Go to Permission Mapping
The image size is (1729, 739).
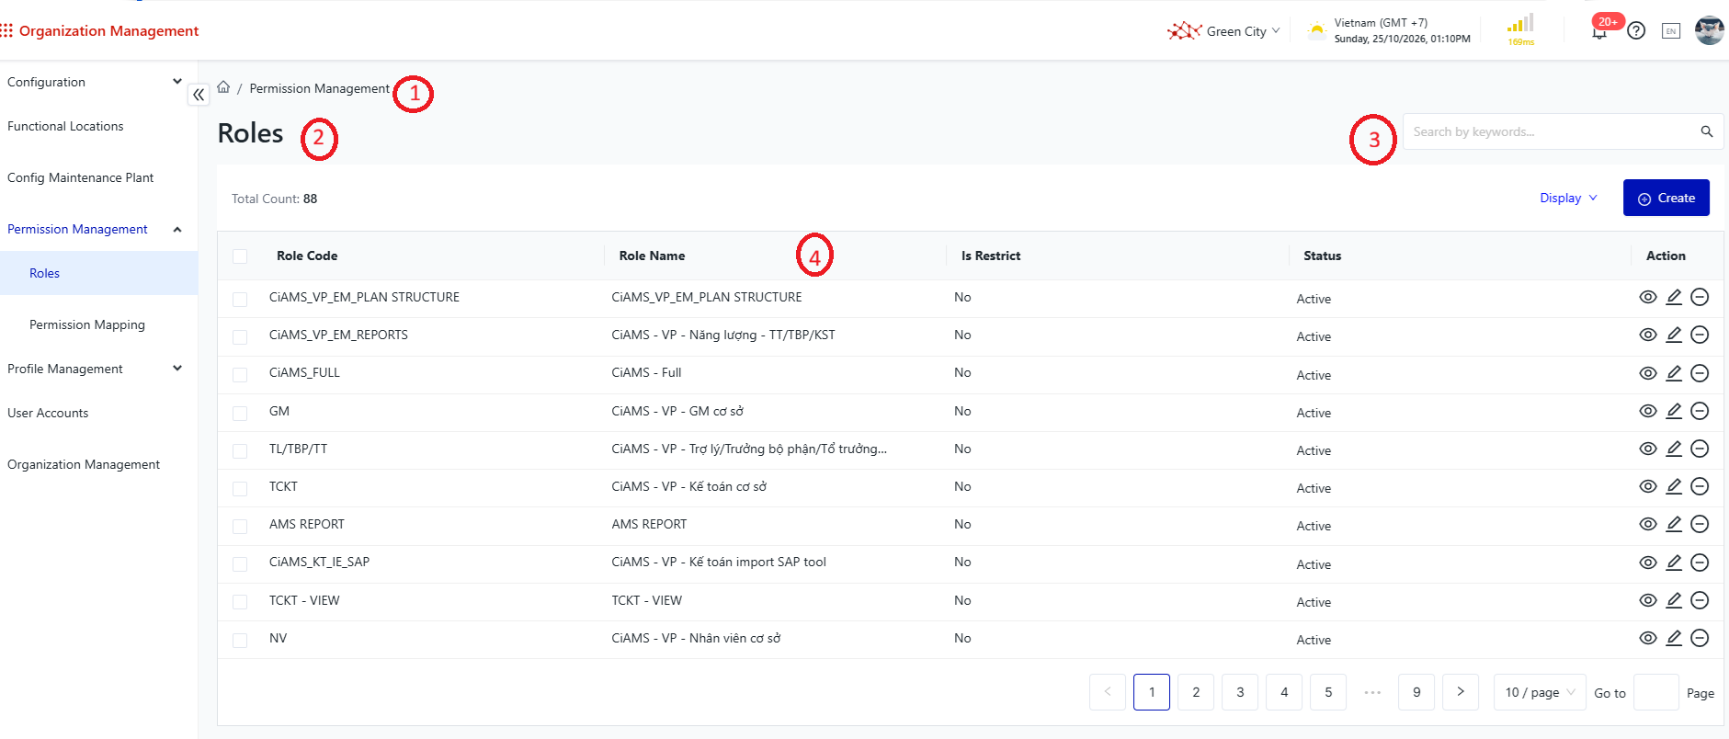[87, 324]
